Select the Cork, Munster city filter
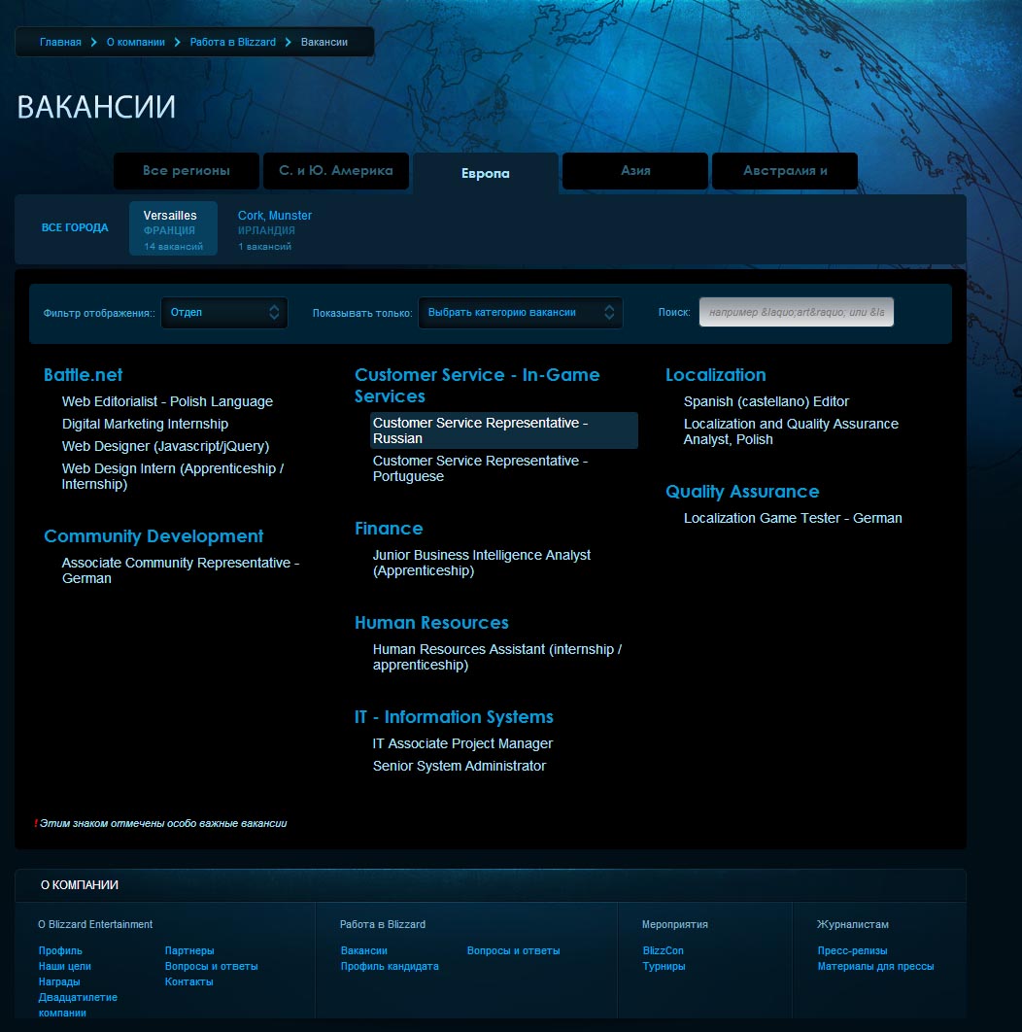This screenshot has width=1022, height=1032. coord(275,216)
